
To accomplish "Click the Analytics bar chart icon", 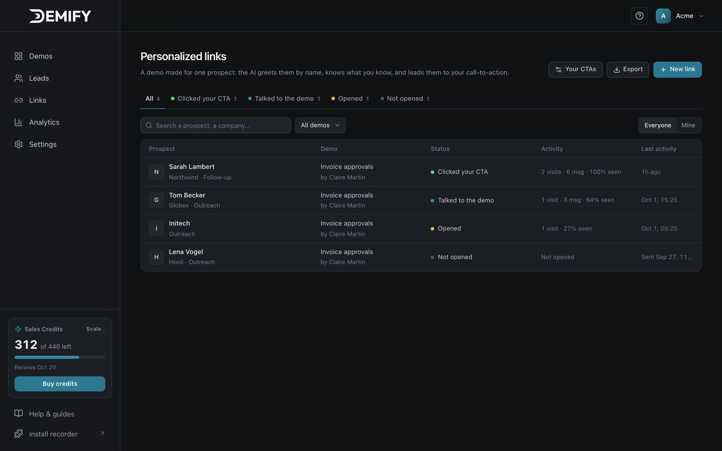I will (x=19, y=122).
